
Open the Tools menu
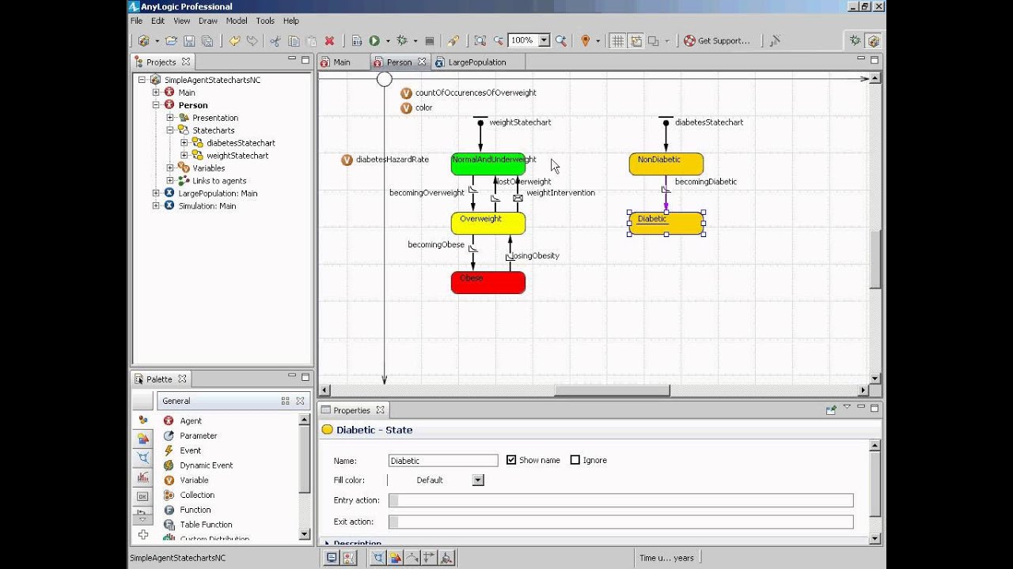[x=265, y=21]
